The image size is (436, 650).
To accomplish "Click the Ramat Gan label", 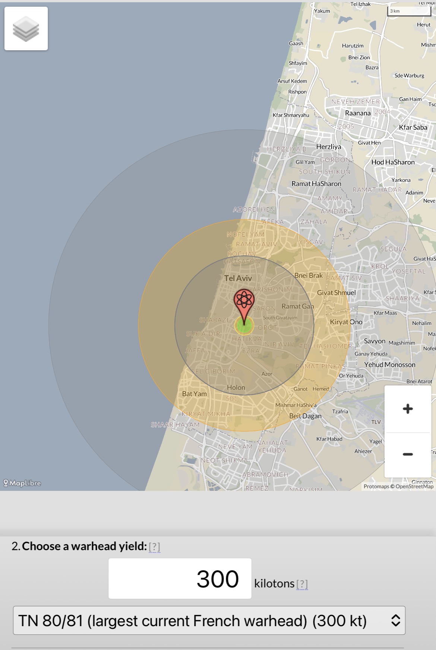I will coord(298,306).
